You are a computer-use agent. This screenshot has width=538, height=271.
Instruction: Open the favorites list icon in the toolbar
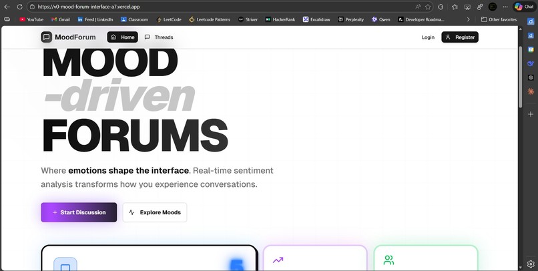(x=455, y=7)
